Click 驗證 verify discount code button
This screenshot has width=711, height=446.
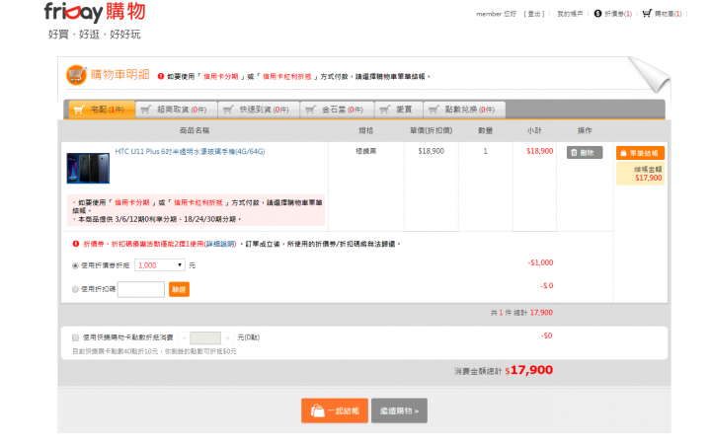(179, 289)
